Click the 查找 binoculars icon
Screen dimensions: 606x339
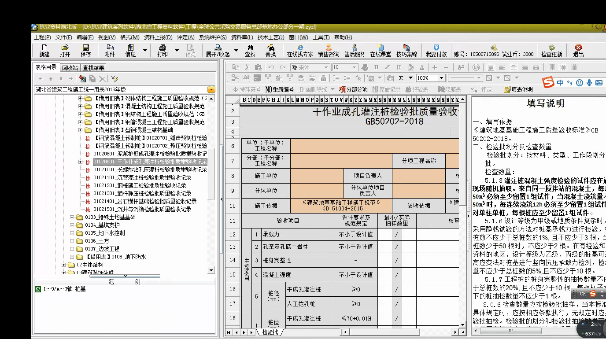tap(250, 50)
